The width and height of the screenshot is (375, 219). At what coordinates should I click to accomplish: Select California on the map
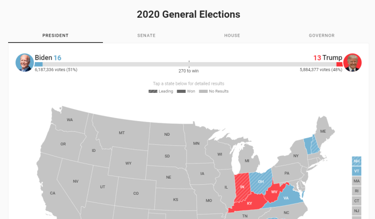[52, 193]
